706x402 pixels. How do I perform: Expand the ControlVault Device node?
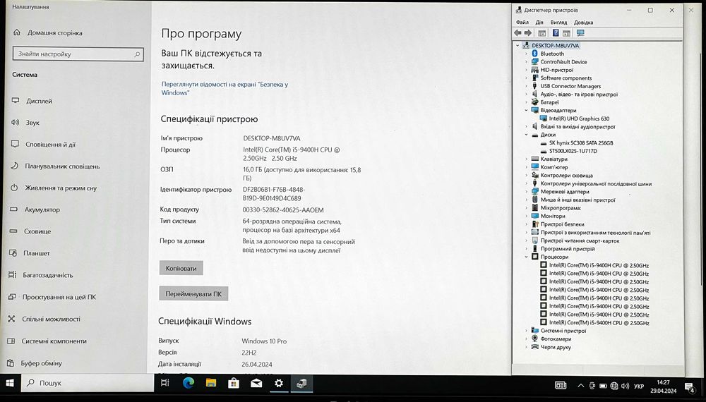[x=526, y=61]
